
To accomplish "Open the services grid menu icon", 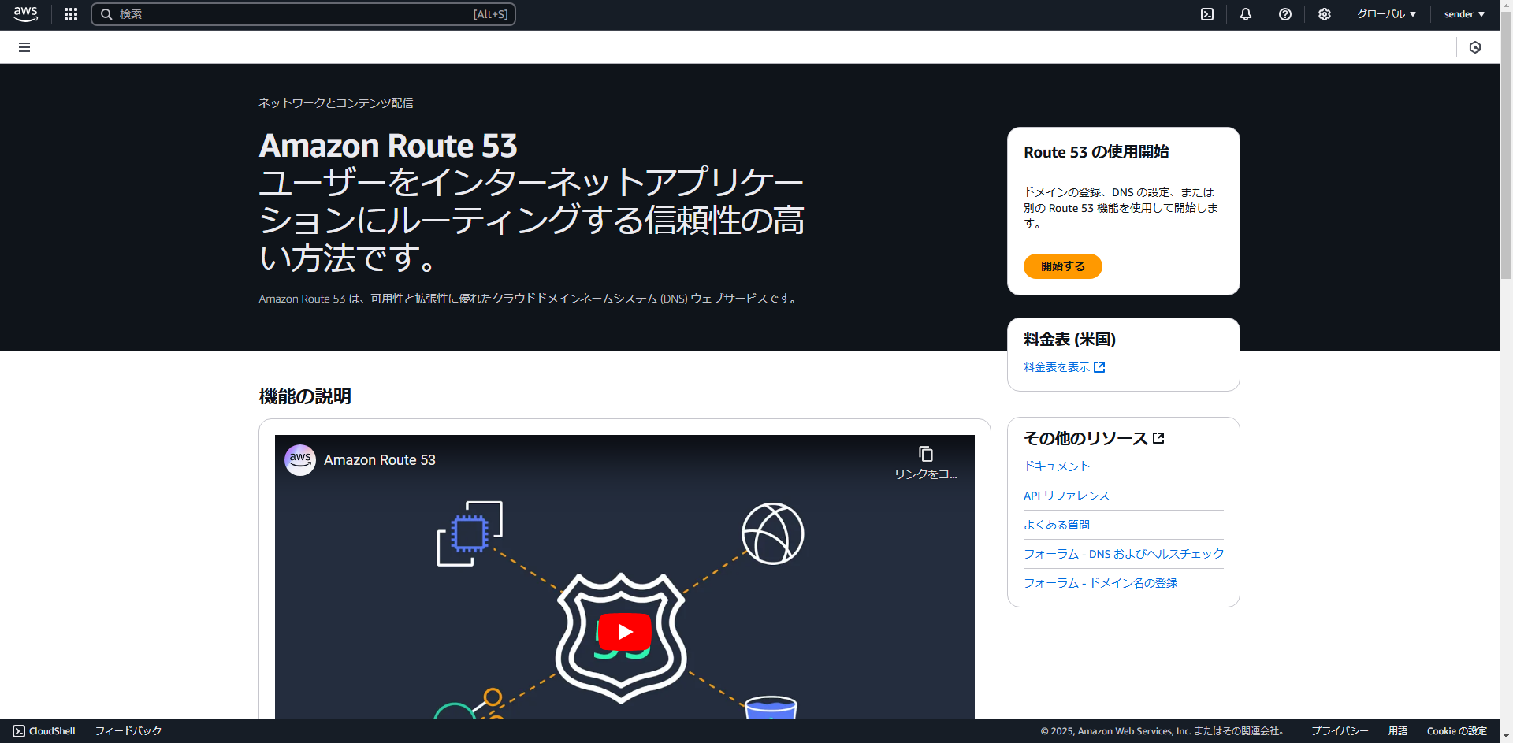I will click(71, 14).
